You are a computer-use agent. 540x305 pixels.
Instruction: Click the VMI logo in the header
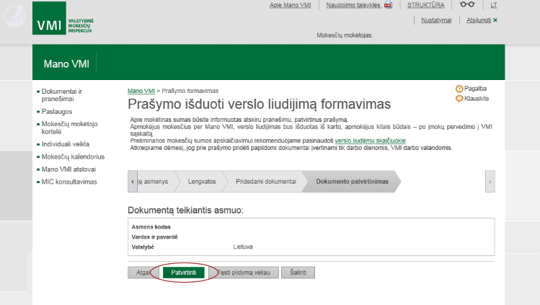(63, 18)
